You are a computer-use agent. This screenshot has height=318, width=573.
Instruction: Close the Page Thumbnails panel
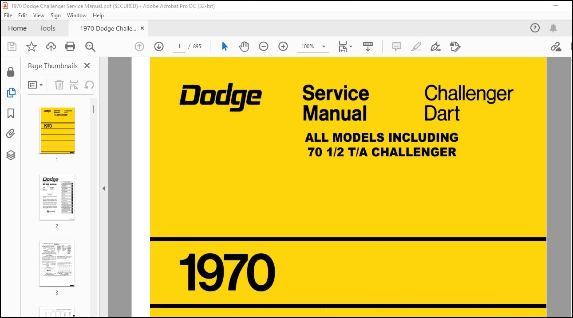click(x=87, y=66)
